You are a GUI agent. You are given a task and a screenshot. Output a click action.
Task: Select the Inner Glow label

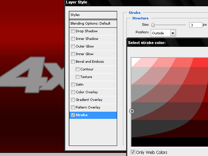pyautogui.click(x=85, y=54)
